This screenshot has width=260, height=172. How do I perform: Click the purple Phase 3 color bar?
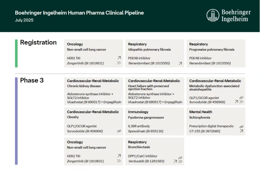(x=16, y=121)
